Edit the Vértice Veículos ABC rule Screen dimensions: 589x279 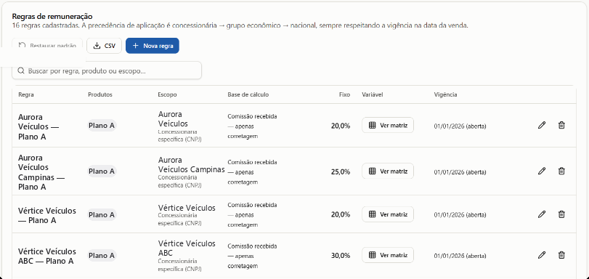[541, 255]
